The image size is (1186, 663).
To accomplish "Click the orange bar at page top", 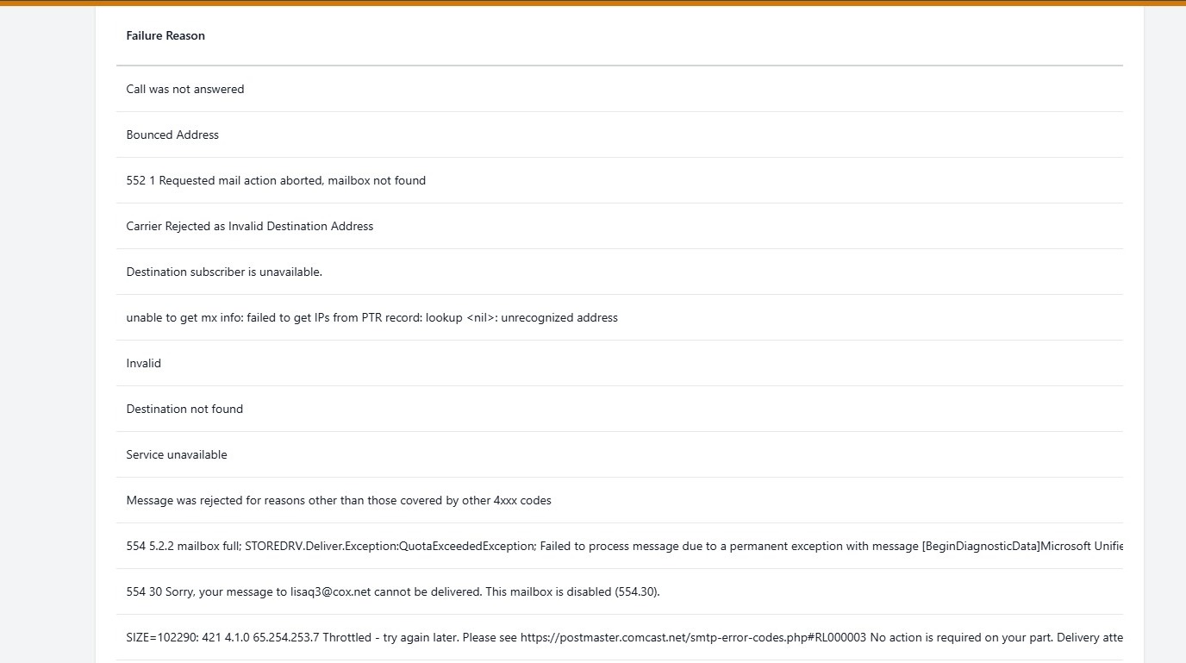I will point(593,3).
